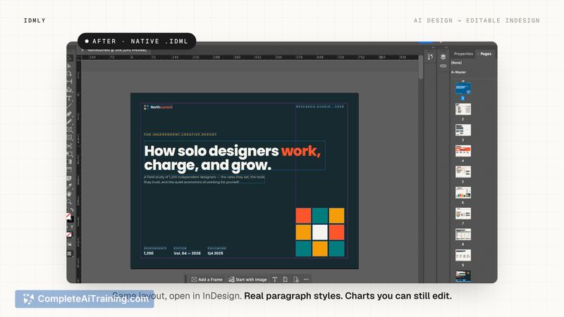The image size is (564, 317).
Task: Choose the Rectangle Frame tool
Action: click(69, 130)
